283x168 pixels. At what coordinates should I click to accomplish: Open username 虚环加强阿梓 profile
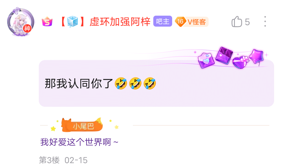click(120, 22)
